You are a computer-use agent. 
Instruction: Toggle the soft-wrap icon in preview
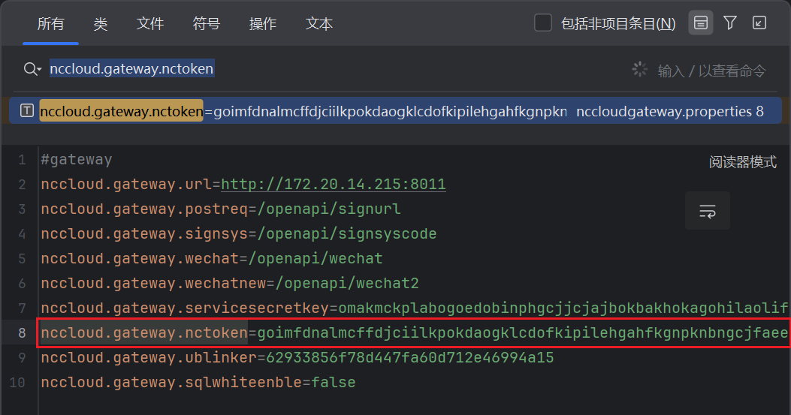(x=708, y=211)
